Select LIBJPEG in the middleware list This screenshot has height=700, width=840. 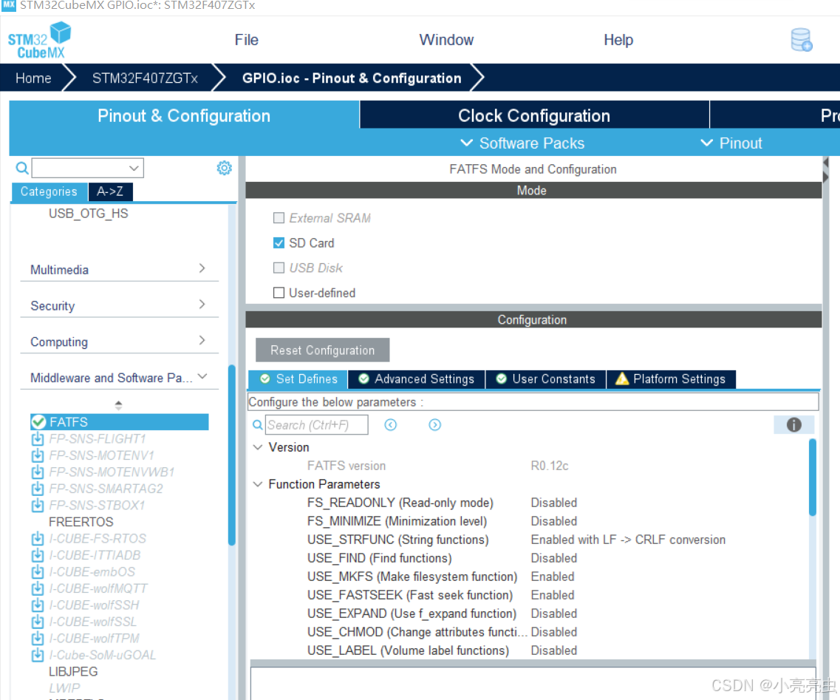tap(73, 672)
